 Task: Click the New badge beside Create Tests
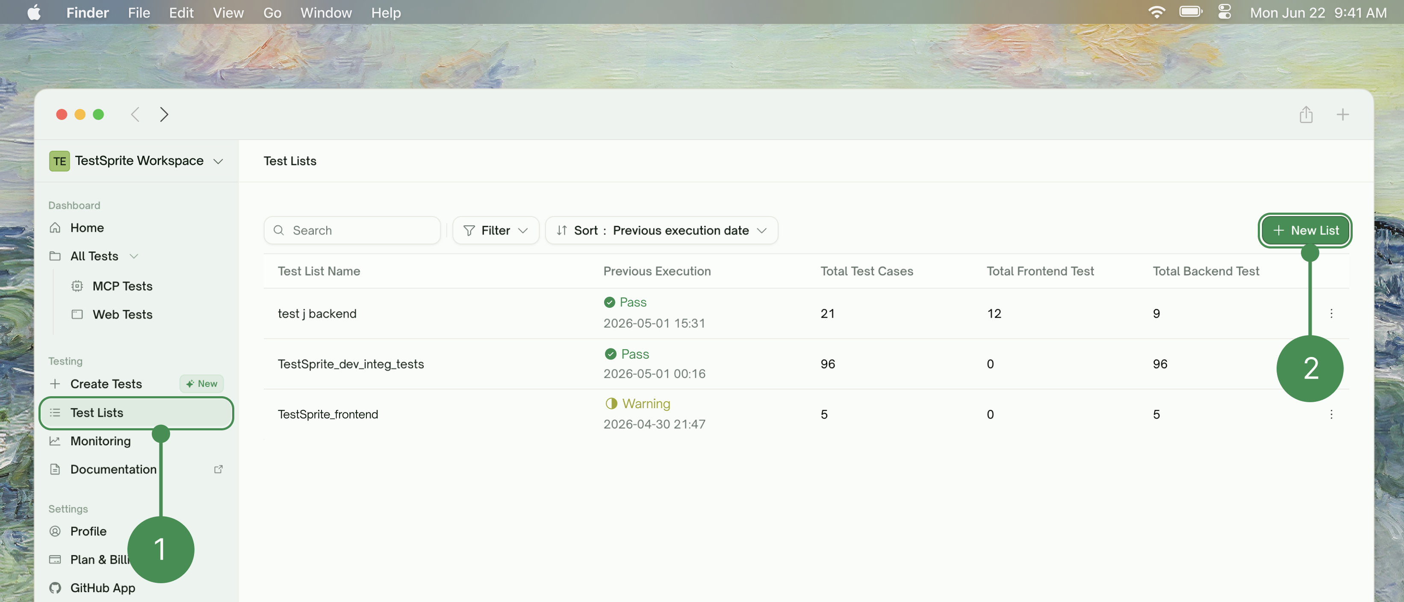(202, 384)
